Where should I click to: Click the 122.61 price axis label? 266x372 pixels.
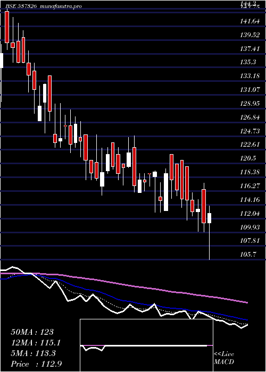point(250,145)
